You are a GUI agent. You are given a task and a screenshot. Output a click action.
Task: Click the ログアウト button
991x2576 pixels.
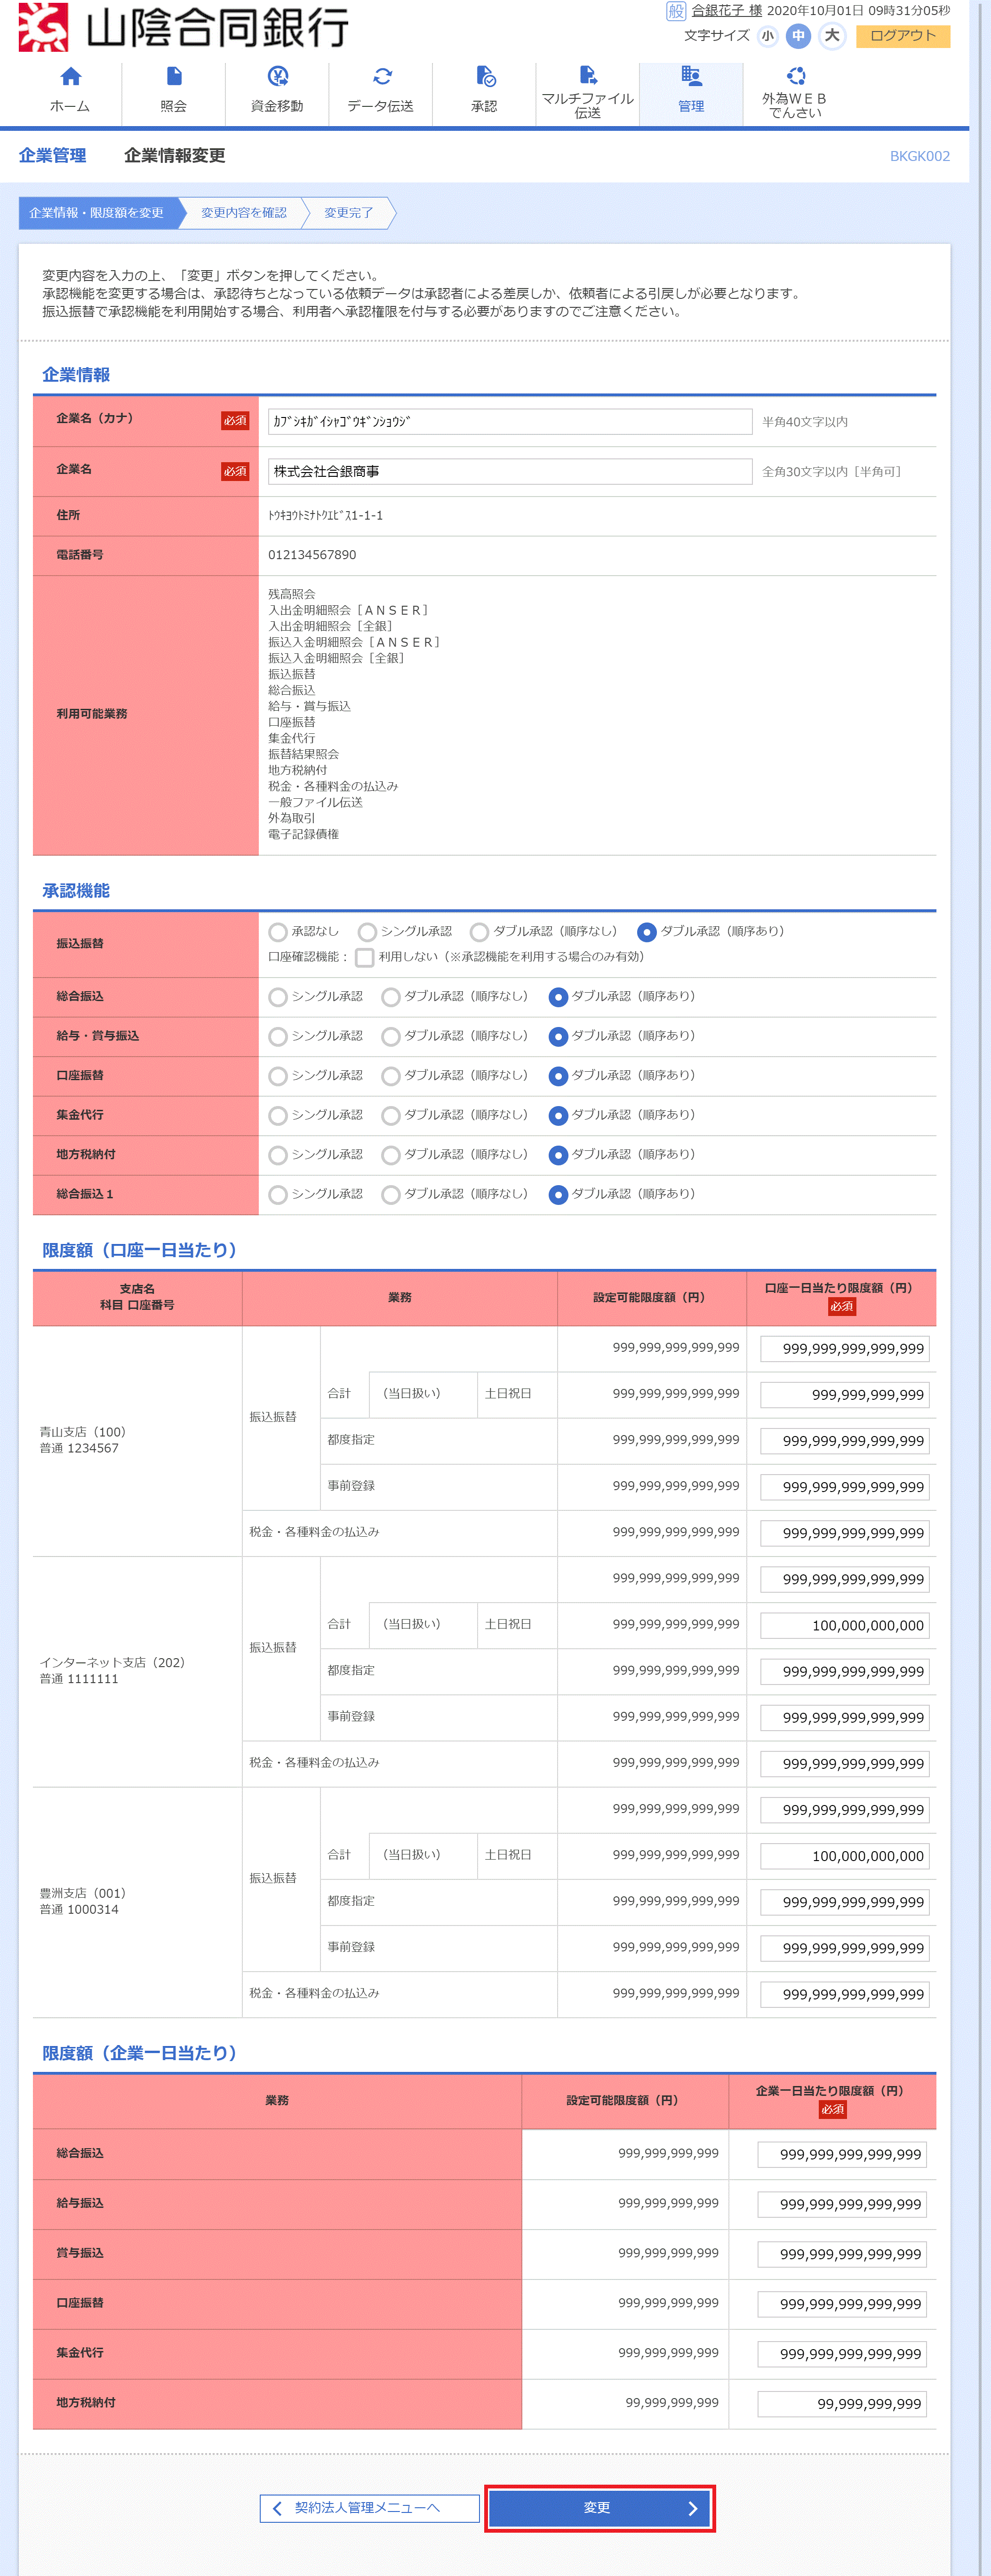point(903,36)
